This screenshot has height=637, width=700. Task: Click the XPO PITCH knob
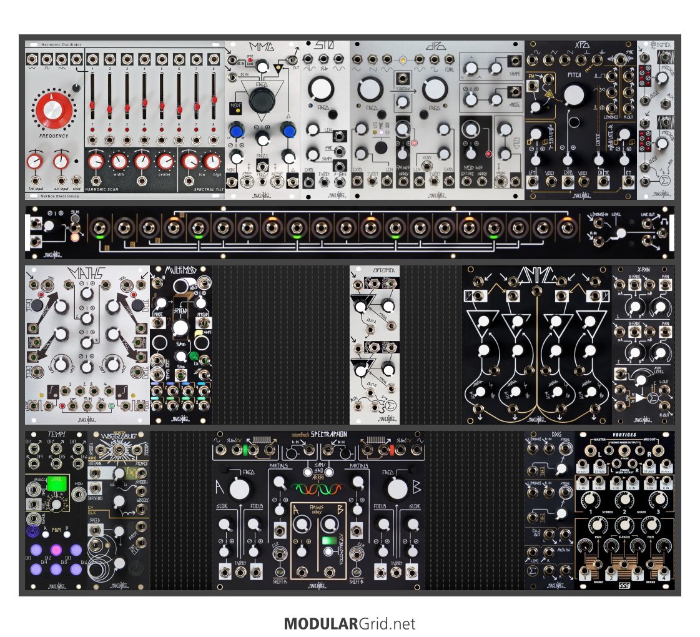[x=574, y=96]
